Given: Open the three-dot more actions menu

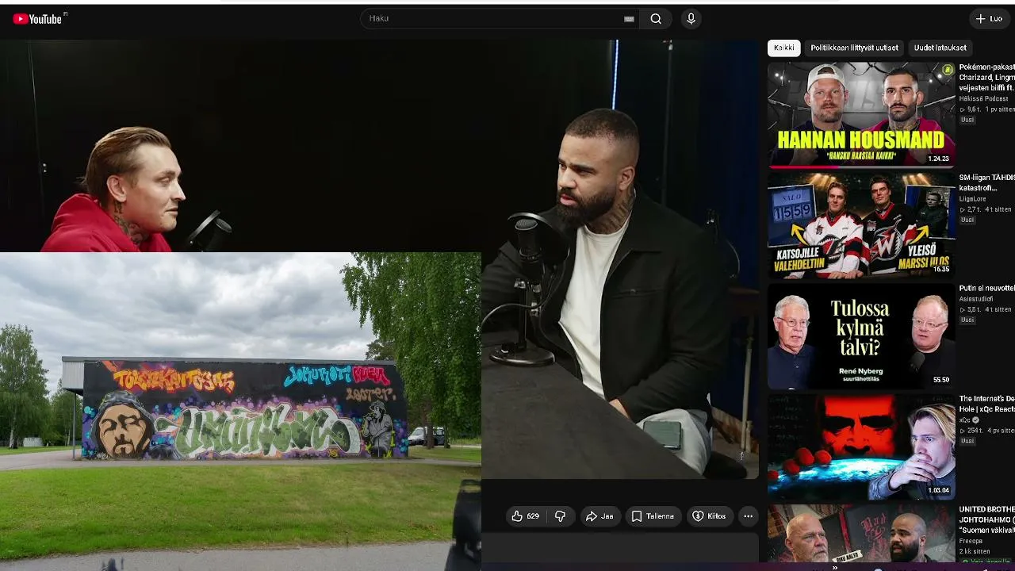Looking at the screenshot, I should coord(748,516).
